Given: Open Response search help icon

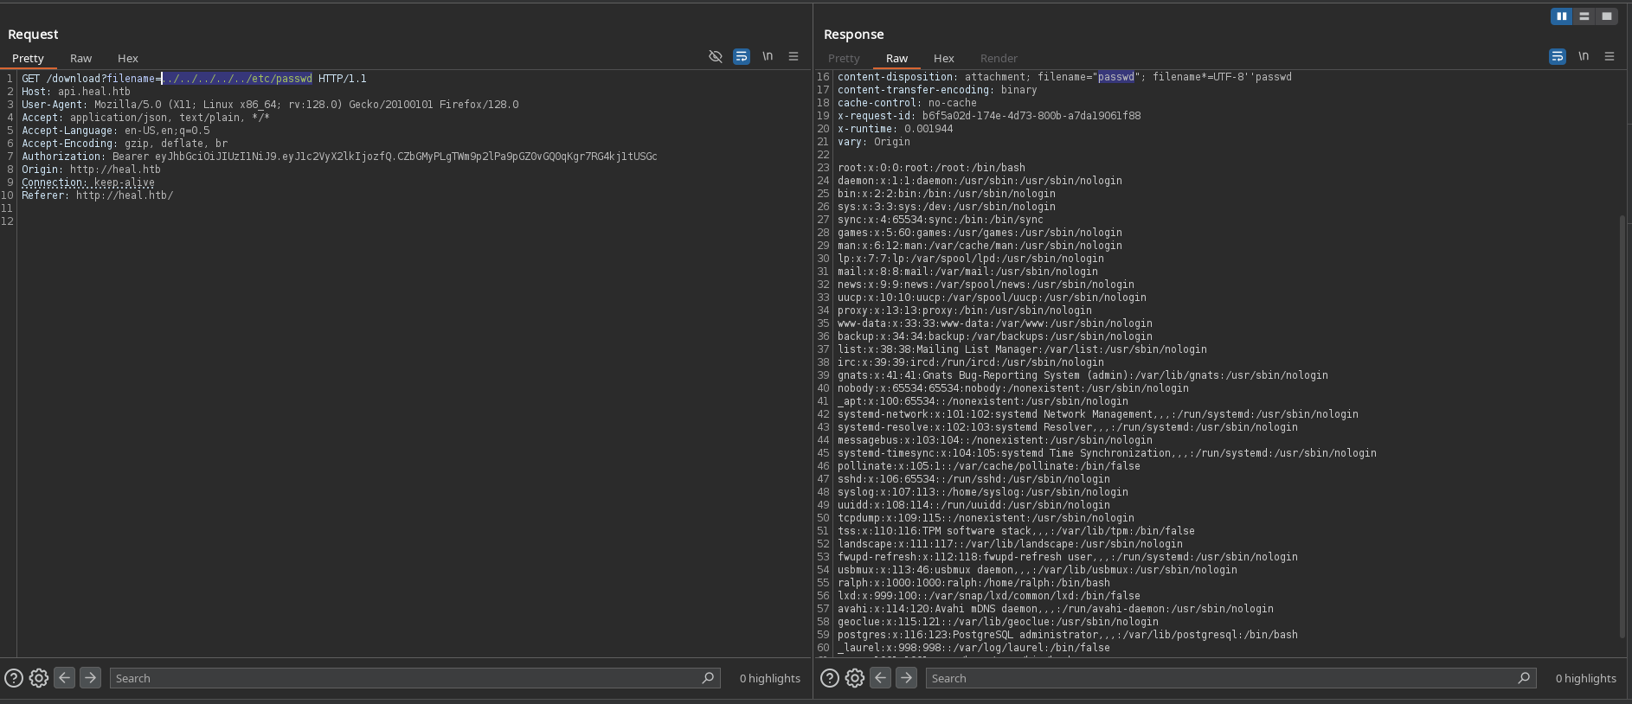Looking at the screenshot, I should [830, 678].
